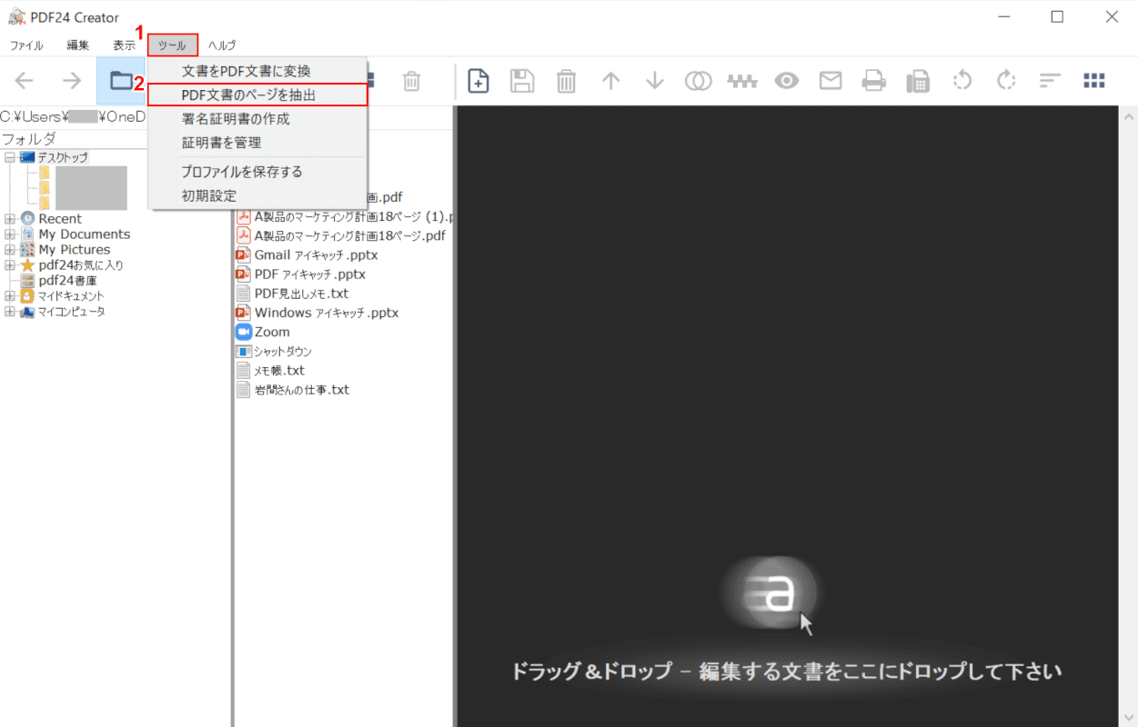Expand the My Documents node
Image resolution: width=1138 pixels, height=727 pixels.
pos(10,234)
